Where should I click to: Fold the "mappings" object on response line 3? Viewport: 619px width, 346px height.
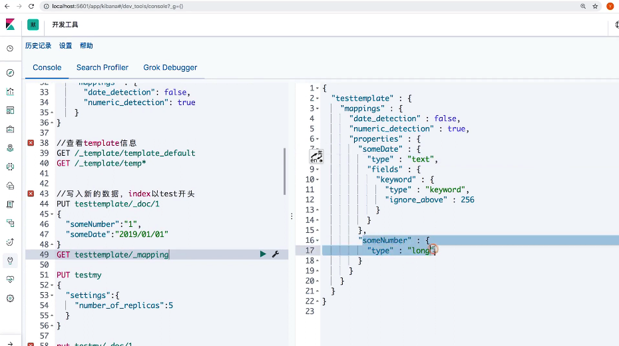tap(319, 108)
